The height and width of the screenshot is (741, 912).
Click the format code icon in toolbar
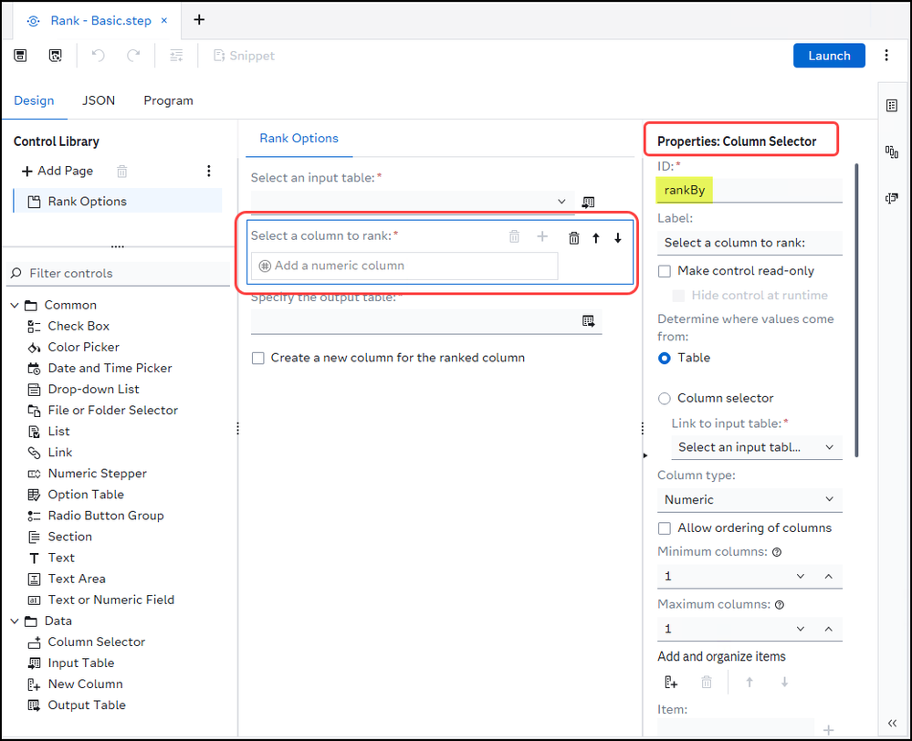(176, 56)
